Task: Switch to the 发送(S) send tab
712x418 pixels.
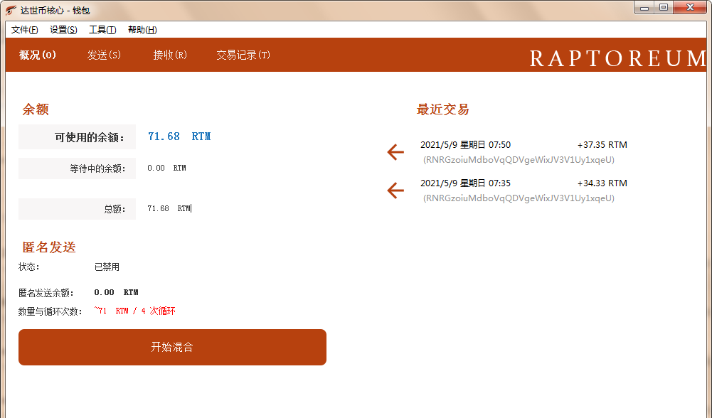Action: tap(104, 55)
